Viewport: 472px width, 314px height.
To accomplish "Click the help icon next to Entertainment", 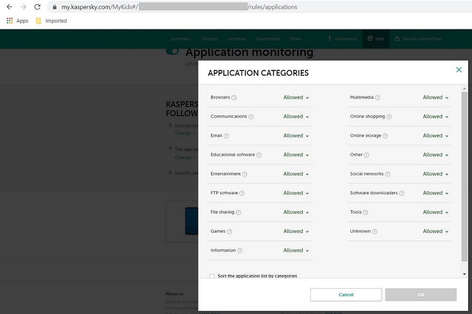I will [x=245, y=174].
